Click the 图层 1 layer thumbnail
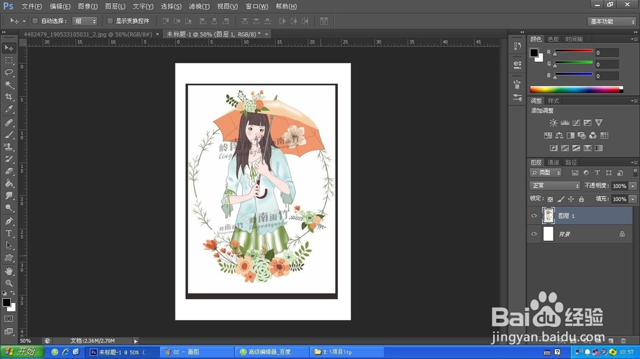The width and height of the screenshot is (640, 359). (x=548, y=215)
